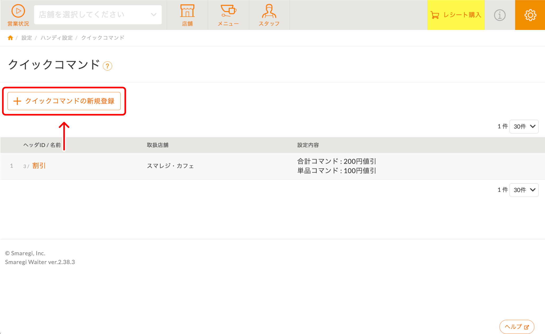Expand the upper 30件 page size dropdown
Viewport: 545px width, 334px height.
524,127
